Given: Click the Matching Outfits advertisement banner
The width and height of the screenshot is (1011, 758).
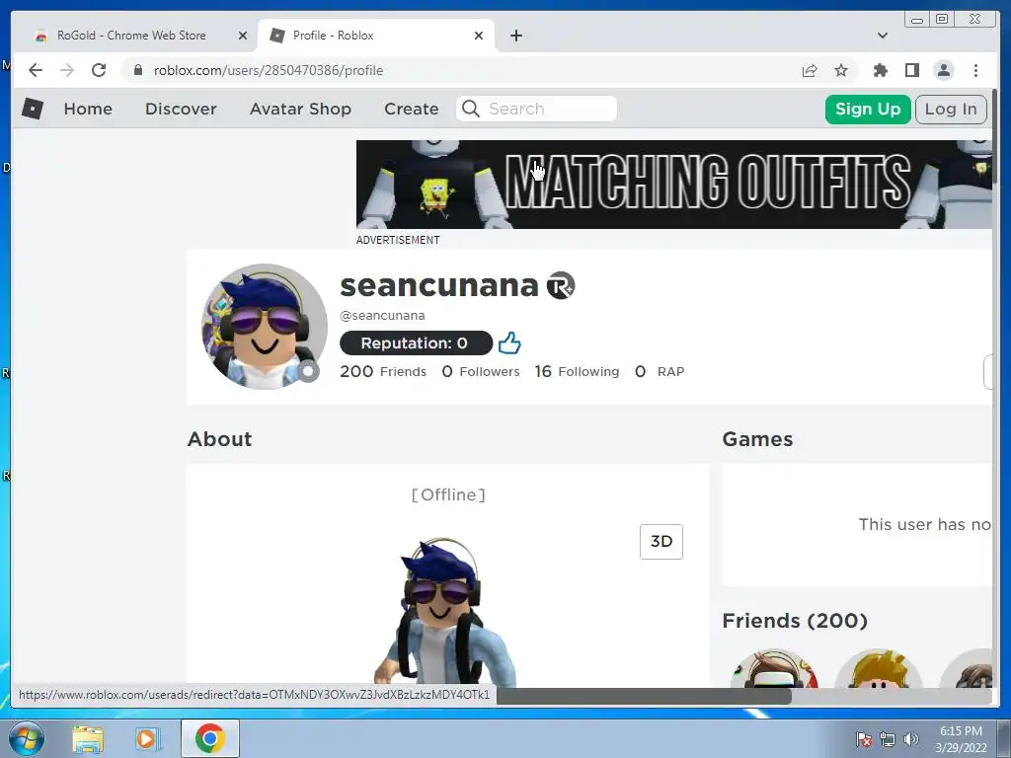Looking at the screenshot, I should coord(673,185).
